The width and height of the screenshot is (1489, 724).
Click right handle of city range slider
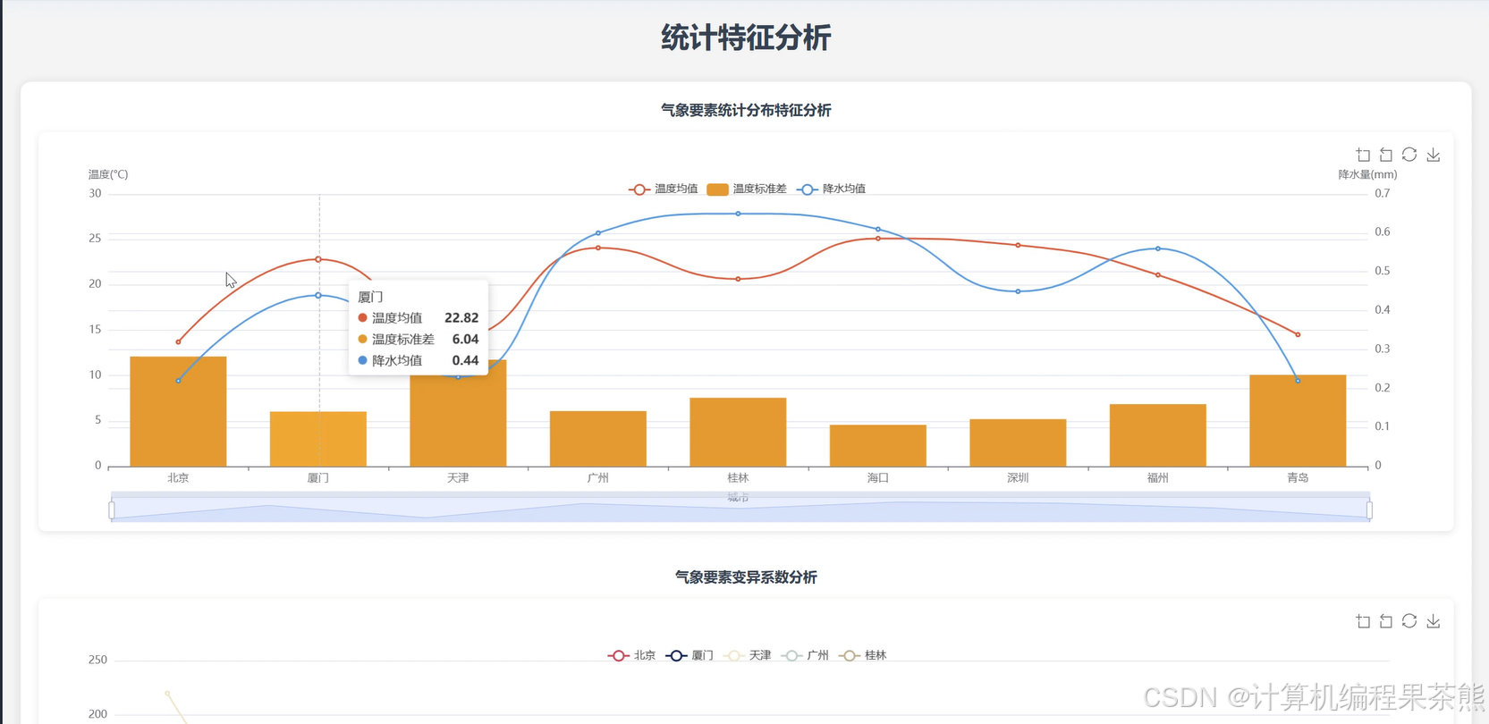(x=1369, y=509)
